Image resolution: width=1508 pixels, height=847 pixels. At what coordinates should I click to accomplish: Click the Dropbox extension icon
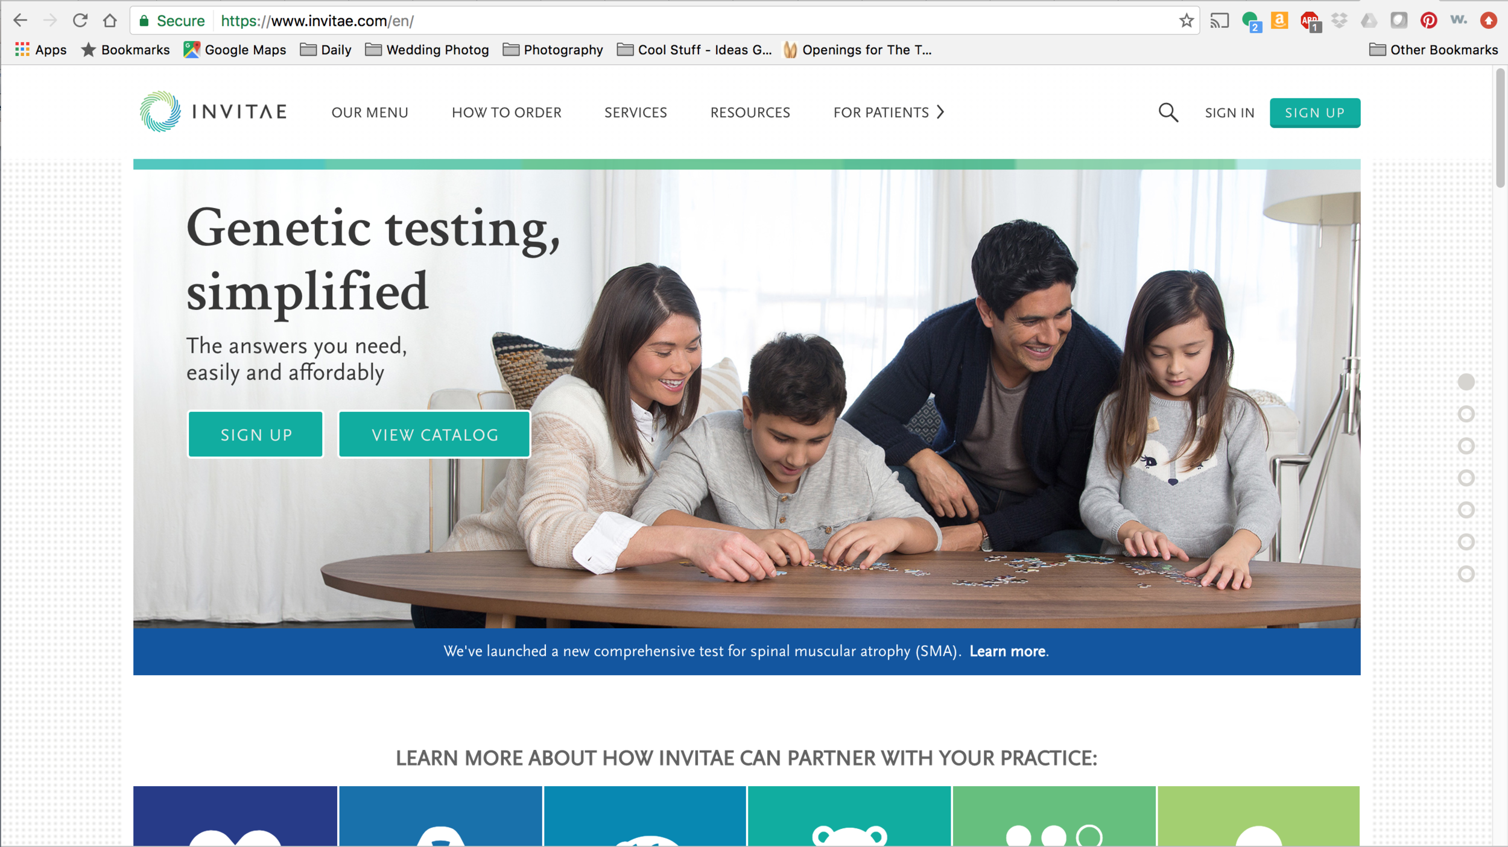(1339, 20)
